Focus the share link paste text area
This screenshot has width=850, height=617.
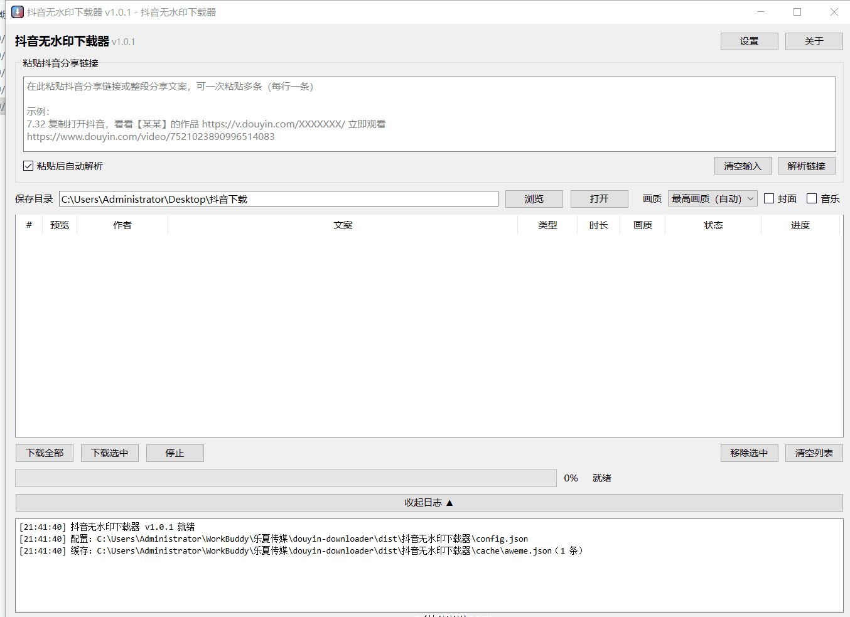(x=429, y=114)
